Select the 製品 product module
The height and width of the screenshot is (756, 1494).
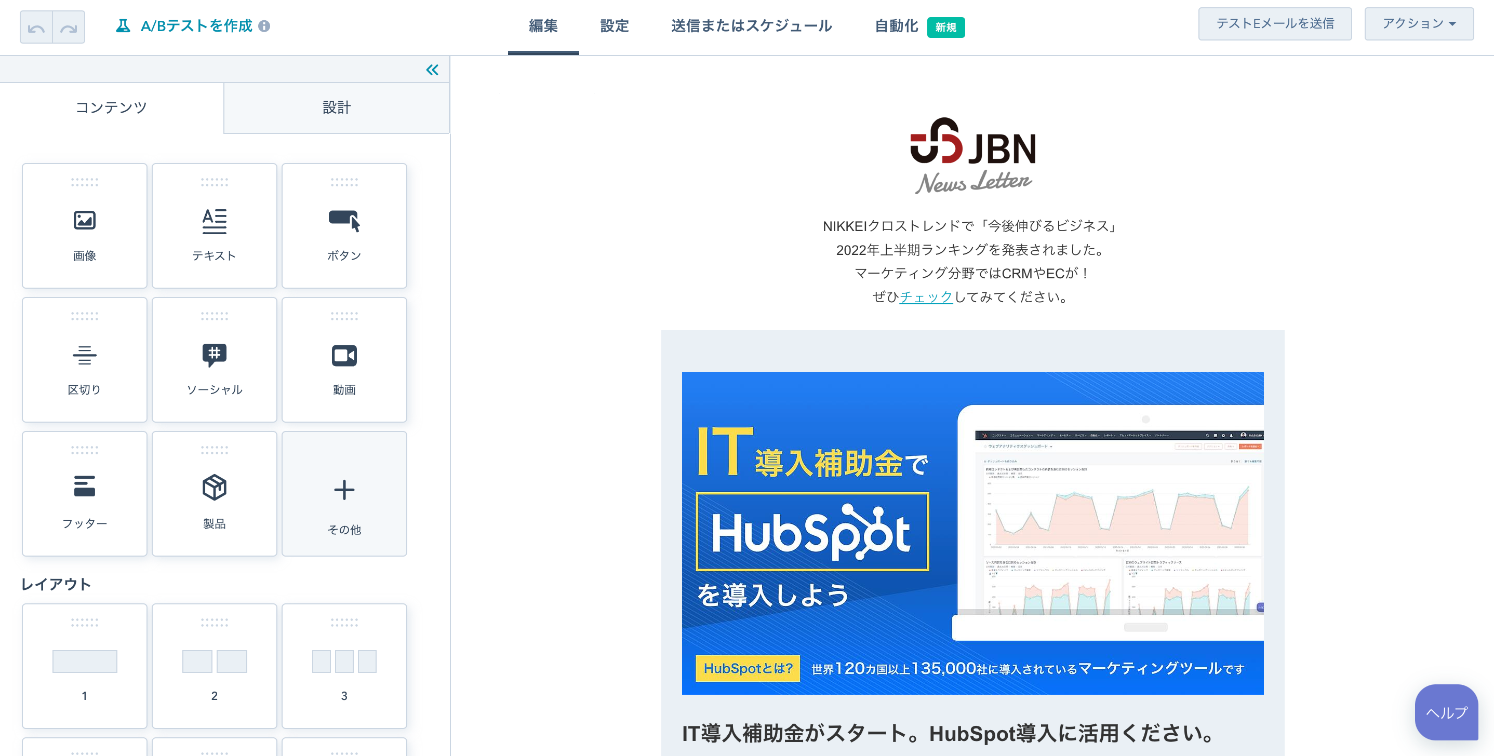click(215, 493)
